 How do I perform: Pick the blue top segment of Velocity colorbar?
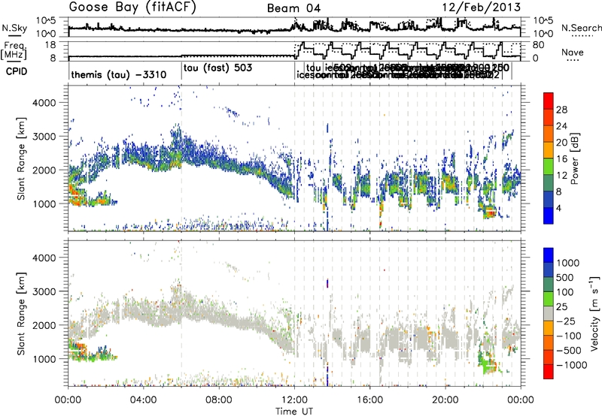[x=549, y=255]
